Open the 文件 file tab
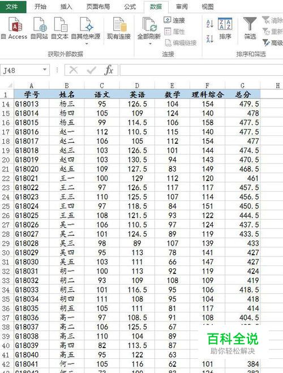 pos(12,7)
